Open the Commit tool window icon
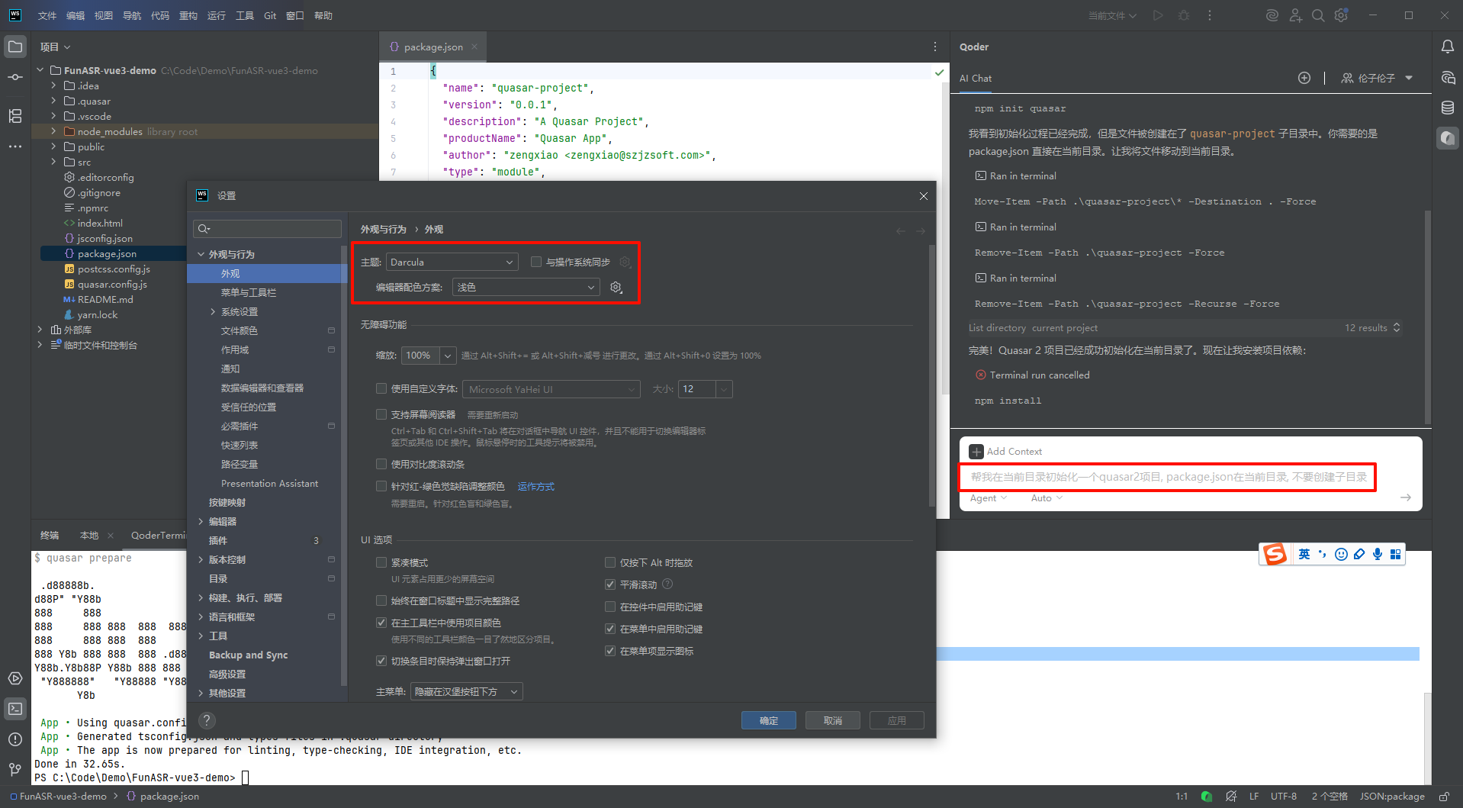 pyautogui.click(x=15, y=77)
